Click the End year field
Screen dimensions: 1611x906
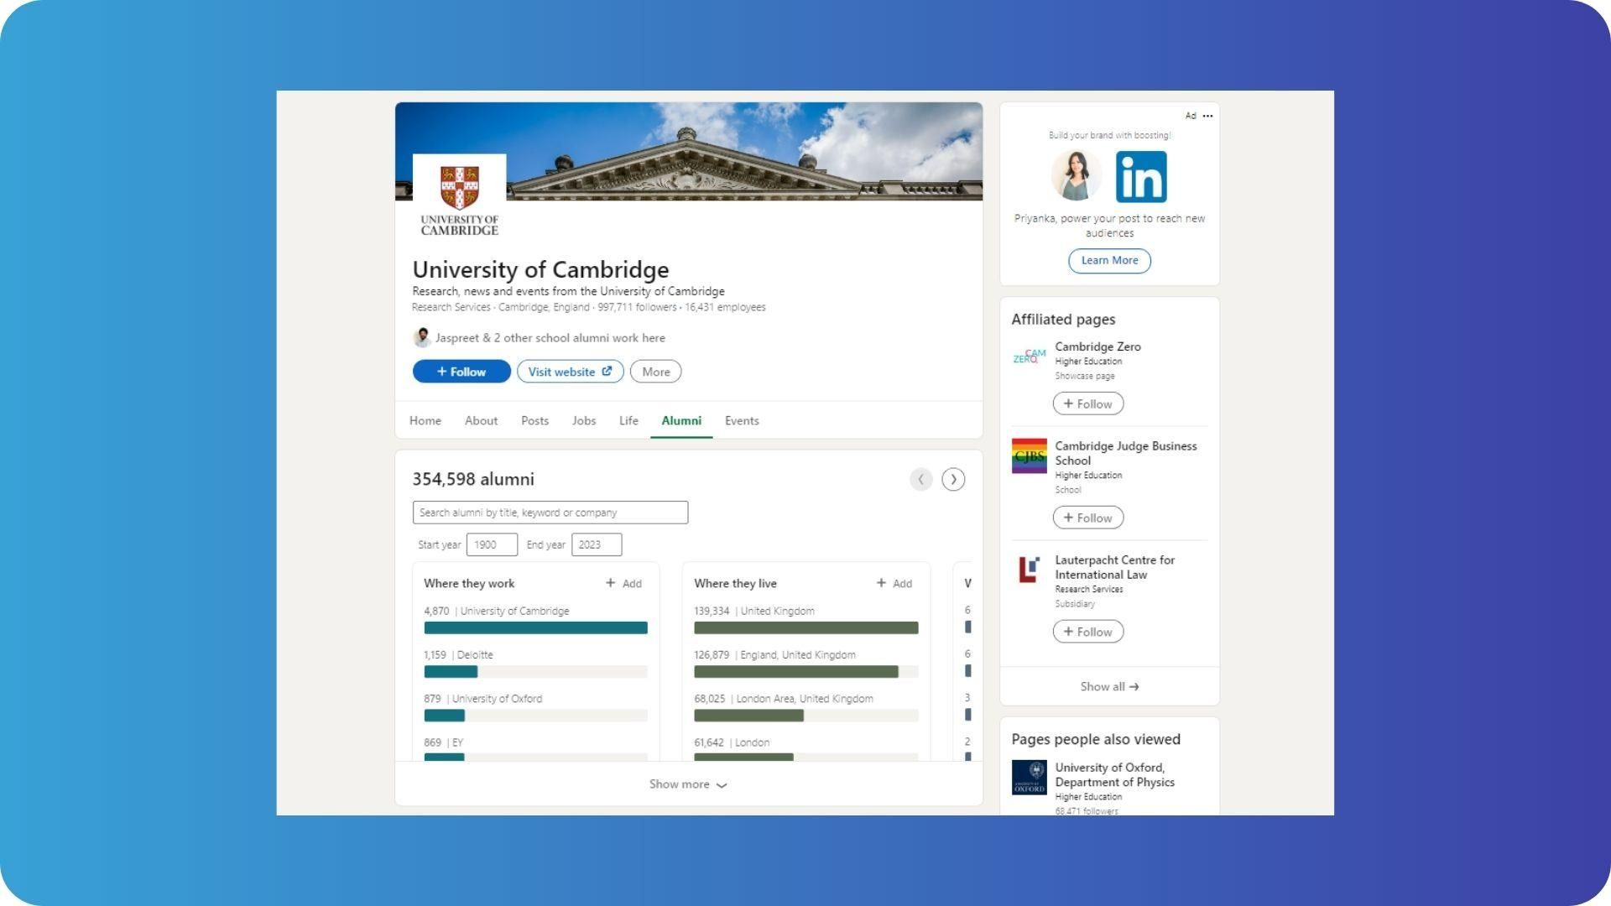click(597, 545)
